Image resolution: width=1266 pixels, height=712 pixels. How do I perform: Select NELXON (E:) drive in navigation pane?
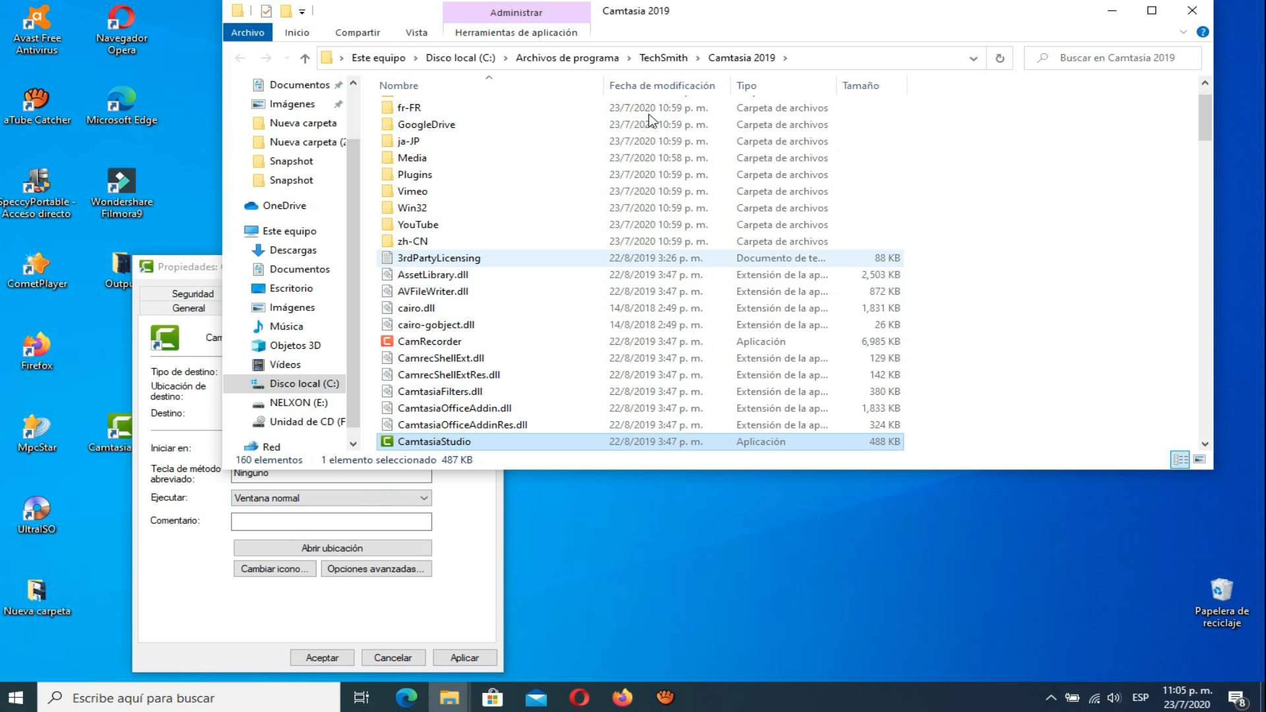[298, 403]
